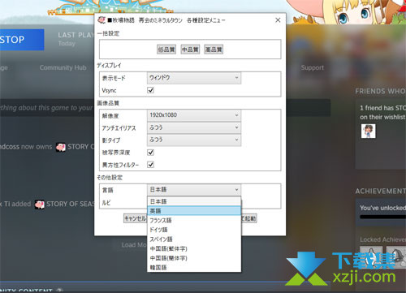Click the 'FRIENDS WHO' section heading
Image resolution: width=406 pixels, height=293 pixels.
pos(380,91)
